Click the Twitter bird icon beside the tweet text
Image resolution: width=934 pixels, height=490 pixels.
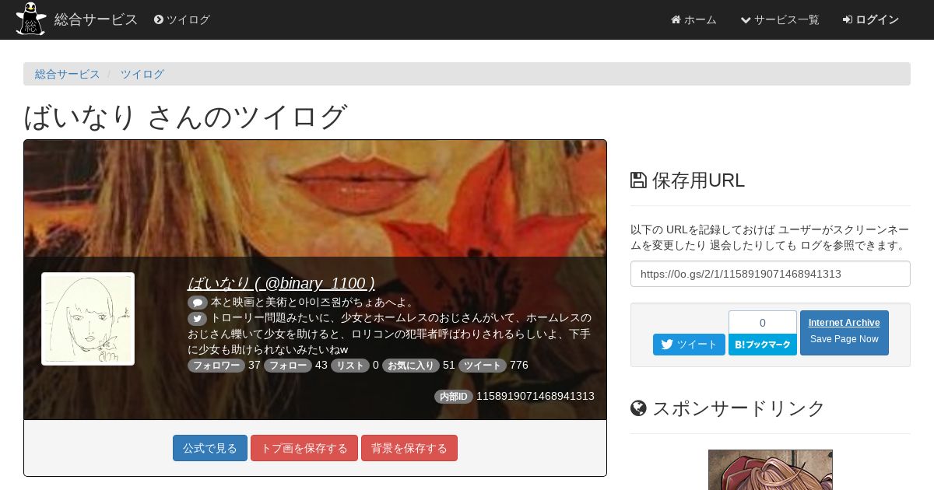click(x=198, y=318)
